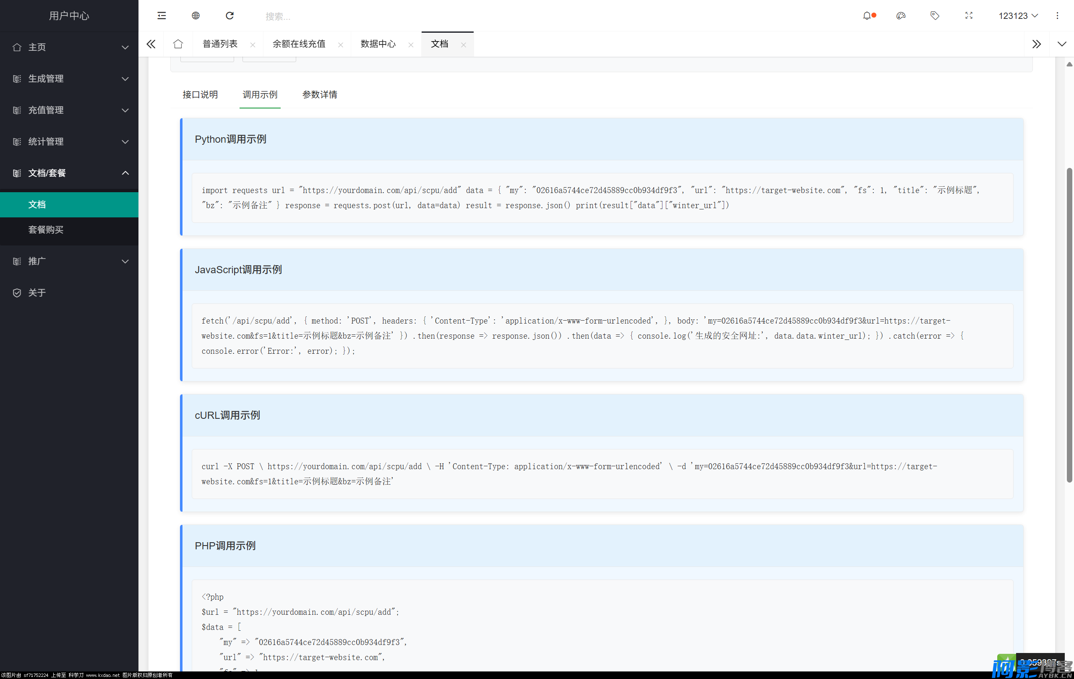Viewport: 1074px width, 679px height.
Task: Open the 123123 user dropdown
Action: [x=1018, y=16]
